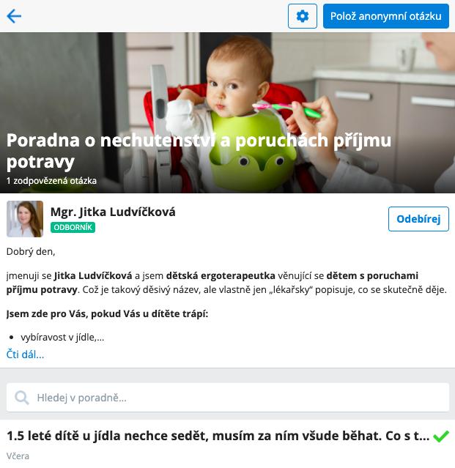Click the green ODBORNÍK badge

(73, 228)
